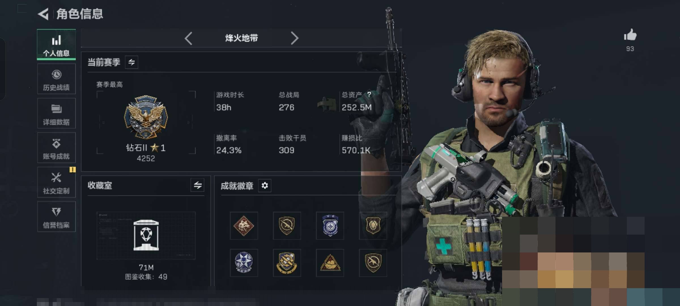Switch to next mode with right chevron
This screenshot has height=306, width=680.
[295, 38]
